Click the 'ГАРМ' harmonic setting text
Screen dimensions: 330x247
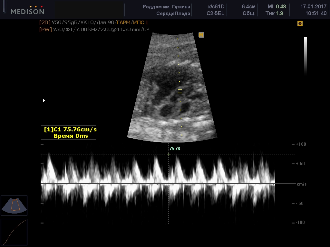124,23
